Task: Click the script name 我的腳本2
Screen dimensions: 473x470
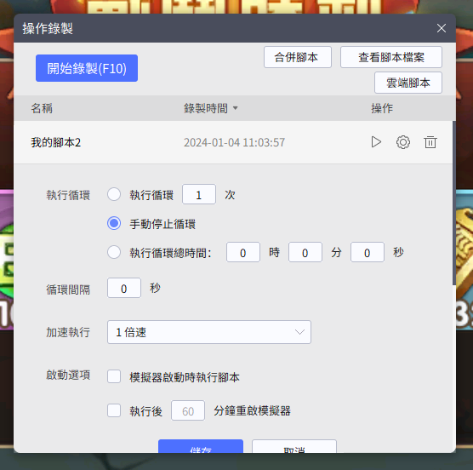Action: [56, 142]
